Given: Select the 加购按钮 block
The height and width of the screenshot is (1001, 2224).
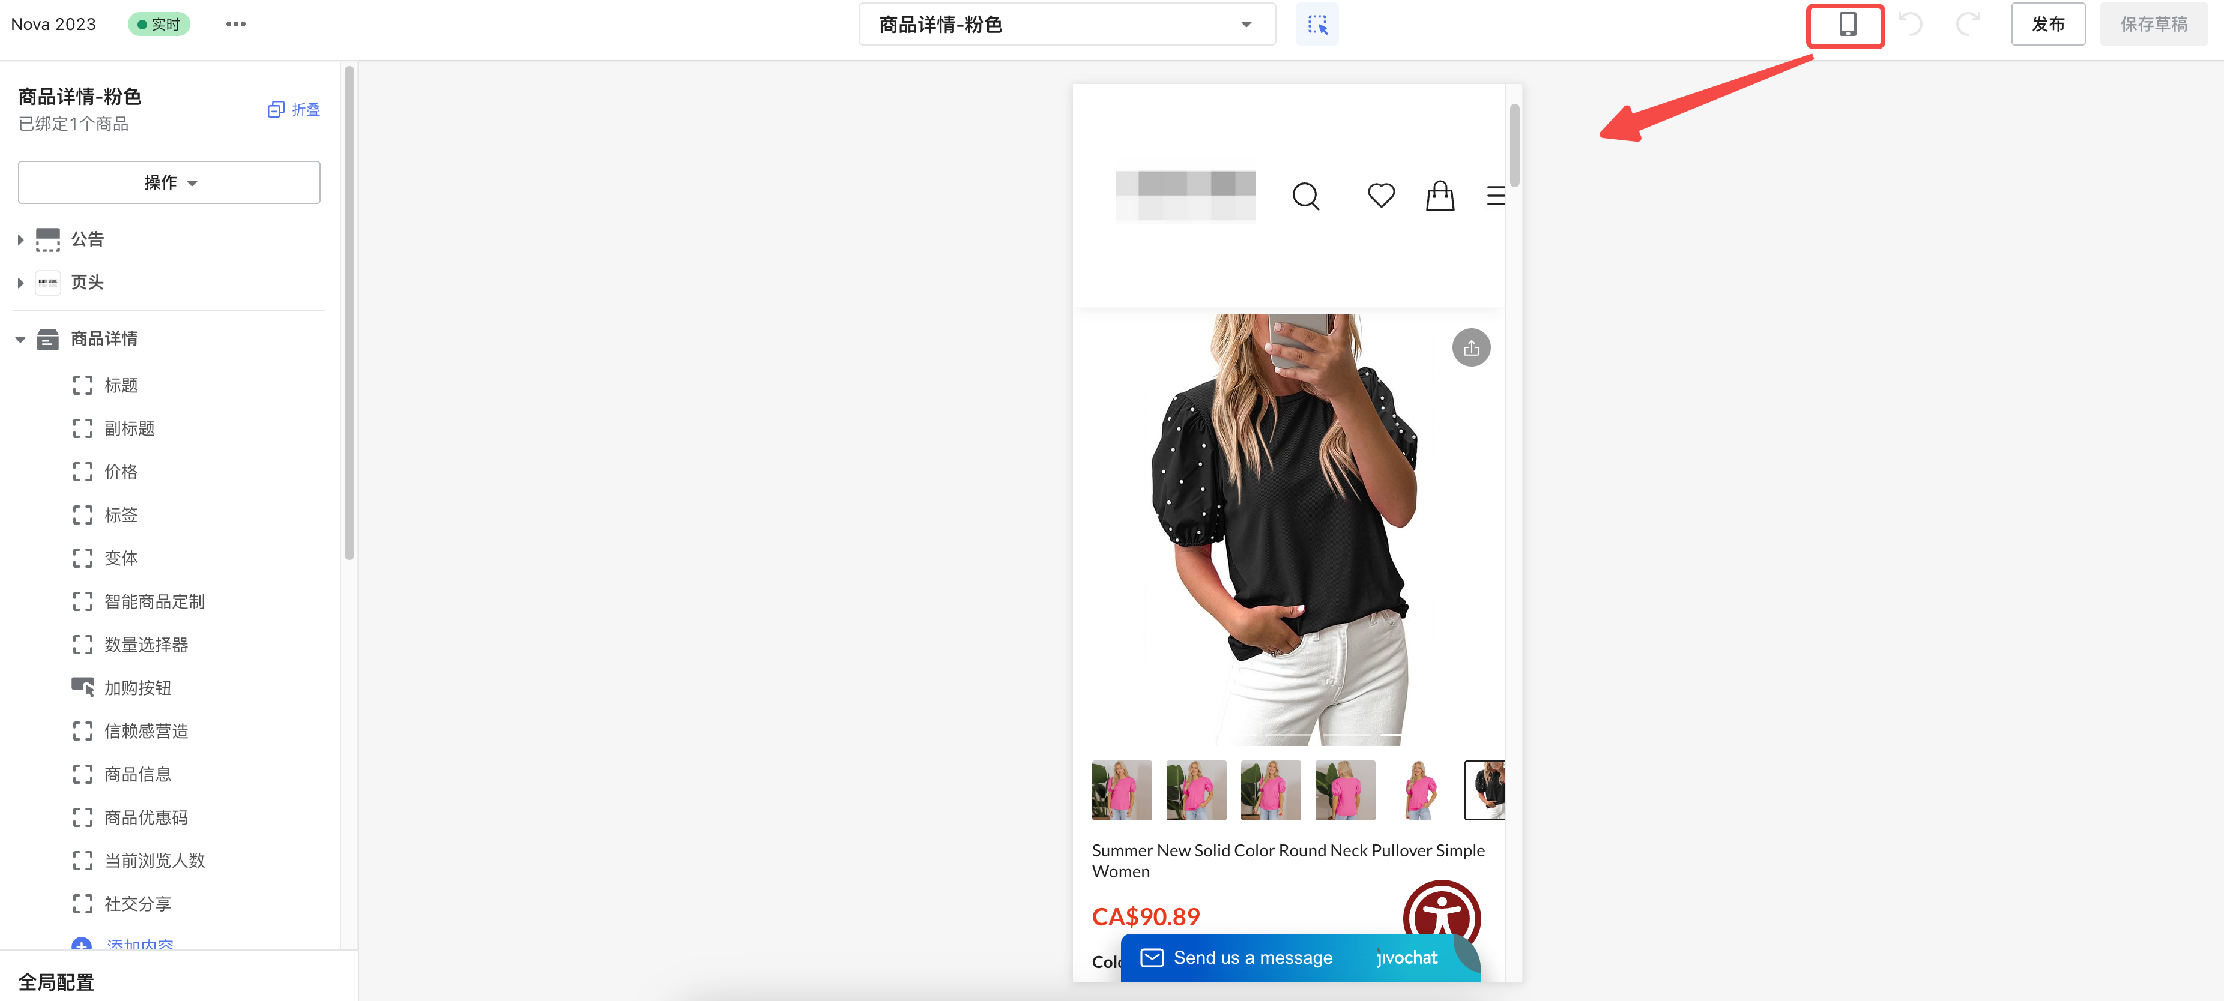Looking at the screenshot, I should [x=138, y=688].
